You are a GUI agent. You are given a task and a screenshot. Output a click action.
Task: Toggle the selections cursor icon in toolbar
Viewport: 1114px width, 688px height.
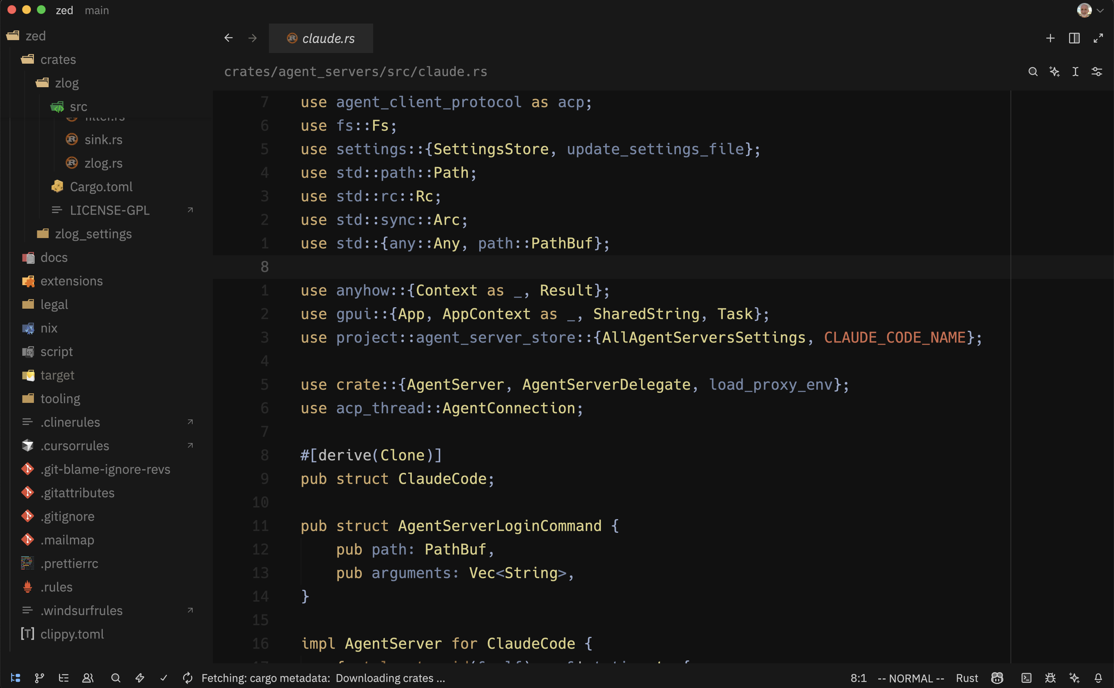(x=1075, y=71)
